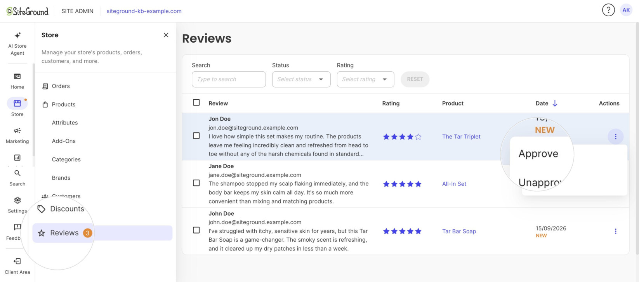
Task: Open the Search sidebar item
Action: pyautogui.click(x=17, y=178)
